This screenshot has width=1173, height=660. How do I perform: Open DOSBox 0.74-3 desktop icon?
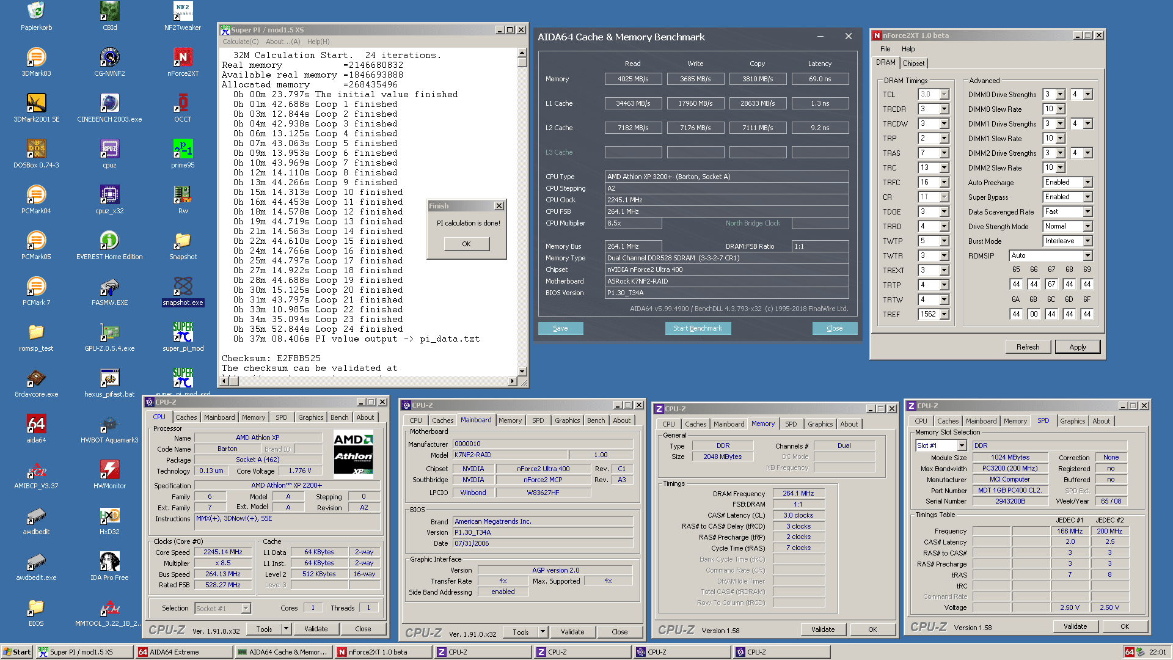(36, 153)
